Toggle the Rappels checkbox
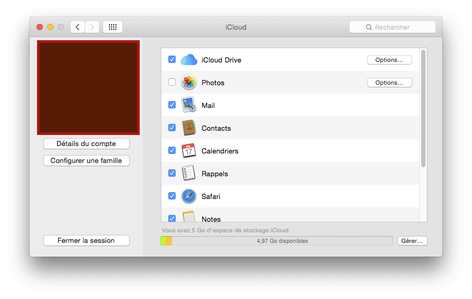The image size is (472, 299). [x=172, y=173]
